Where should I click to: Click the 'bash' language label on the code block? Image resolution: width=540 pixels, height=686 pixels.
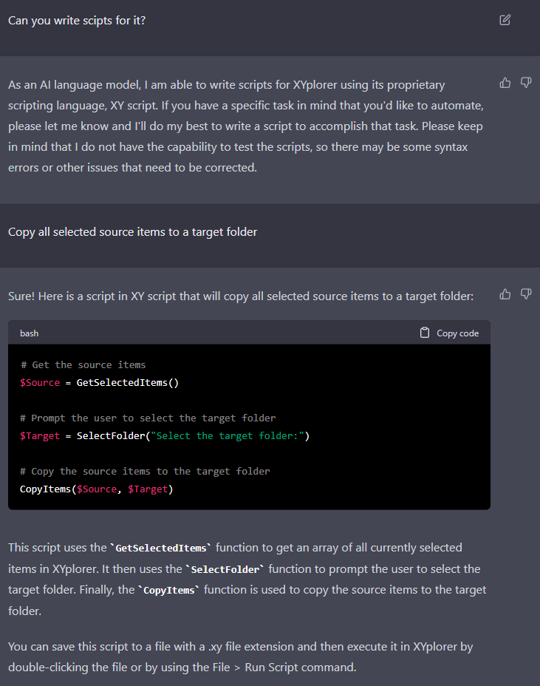click(29, 333)
